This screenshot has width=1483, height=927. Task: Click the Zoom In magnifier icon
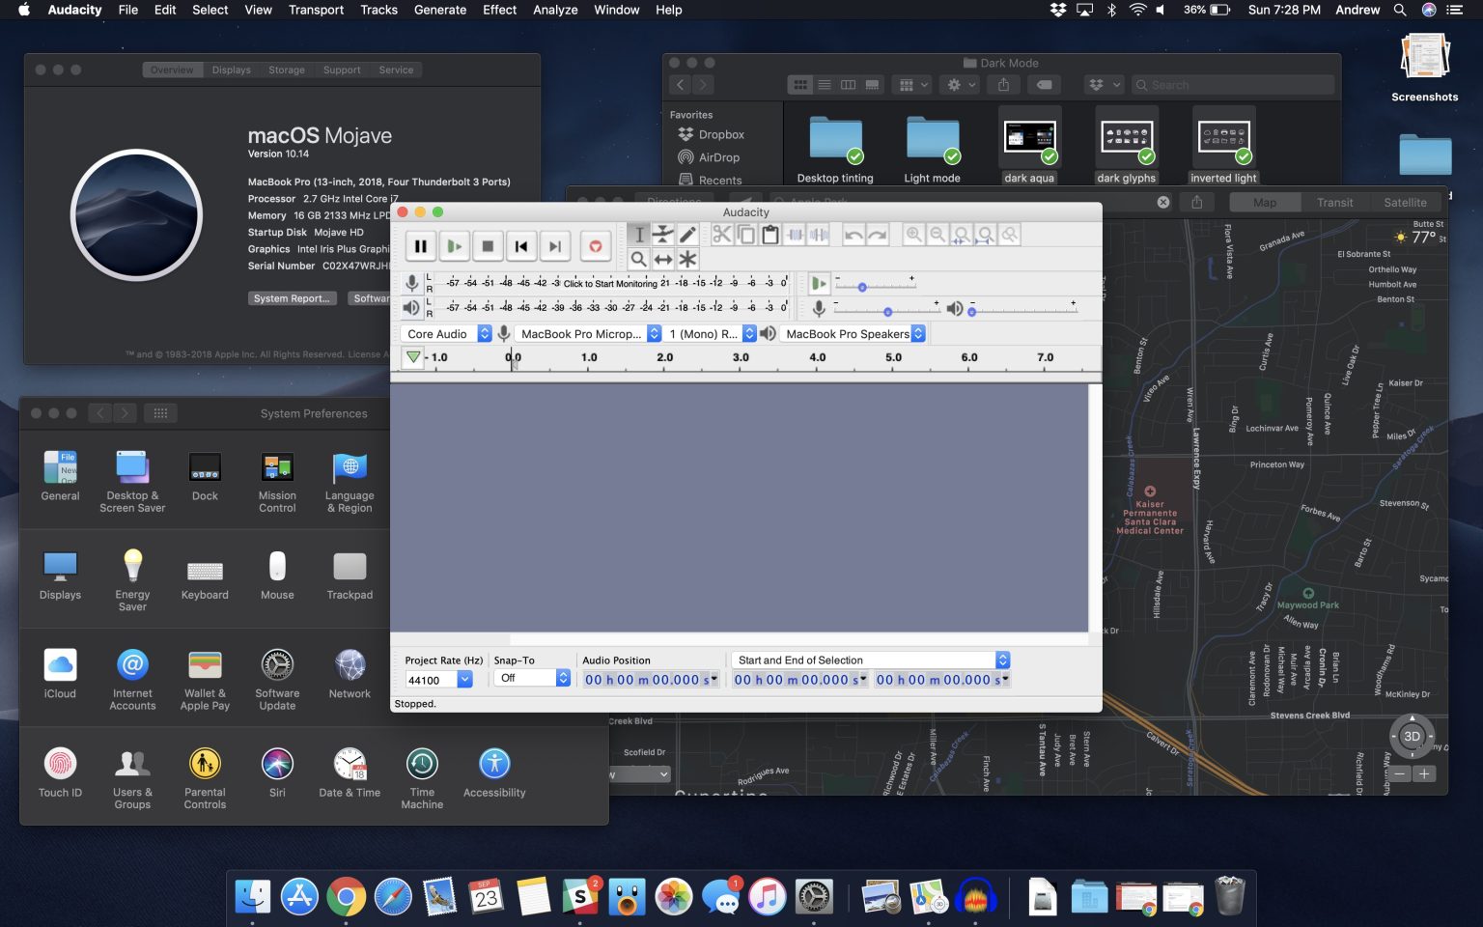912,235
